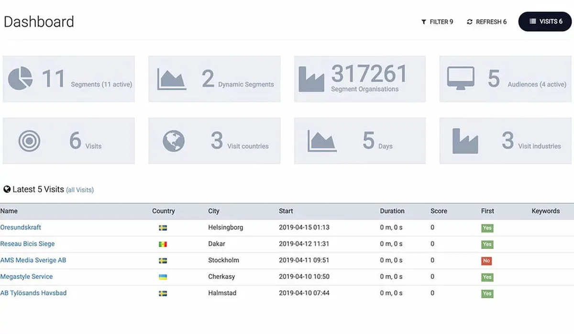The image size is (574, 334).
Task: Select the 2 Dynamic Segments count
Action: point(208,78)
